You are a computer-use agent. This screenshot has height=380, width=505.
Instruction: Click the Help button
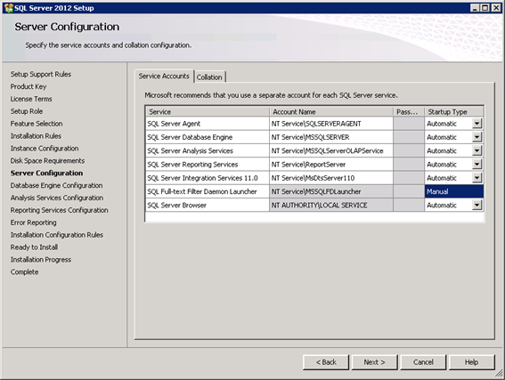click(x=471, y=362)
